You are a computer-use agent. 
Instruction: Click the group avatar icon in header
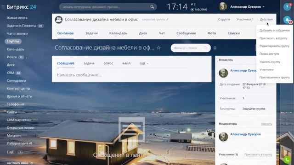point(59,19)
